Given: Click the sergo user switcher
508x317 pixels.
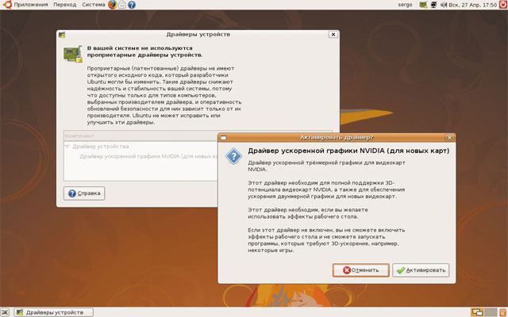Looking at the screenshot, I should pos(405,5).
